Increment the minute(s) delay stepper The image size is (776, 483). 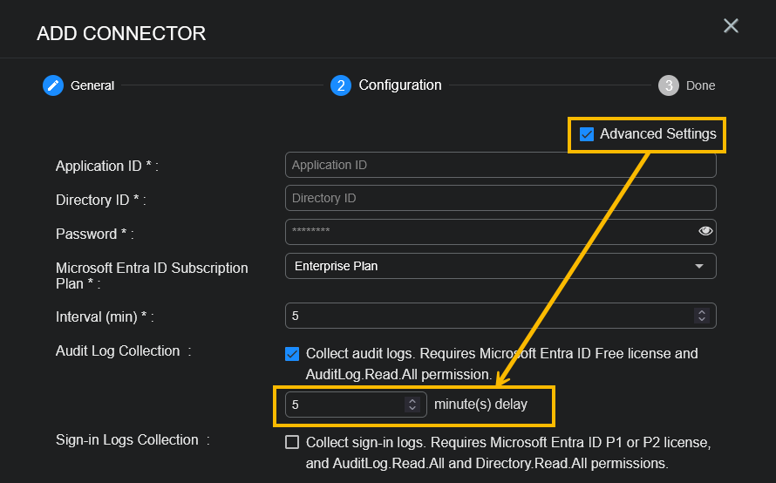point(412,401)
